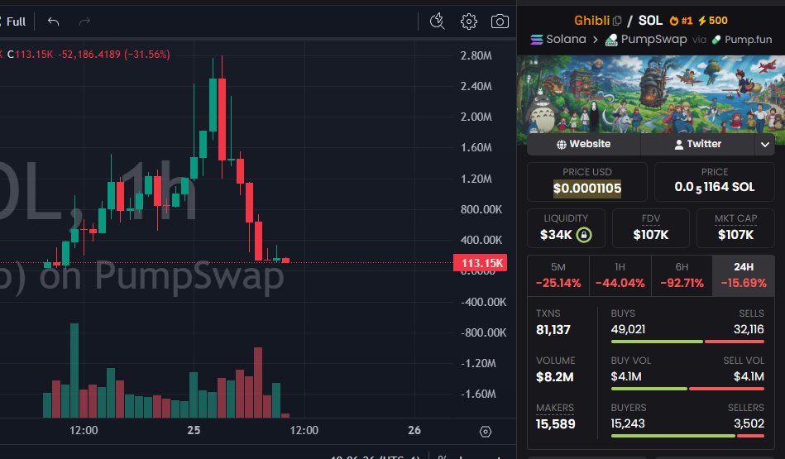Select the 6H timeframe tab

click(682, 275)
